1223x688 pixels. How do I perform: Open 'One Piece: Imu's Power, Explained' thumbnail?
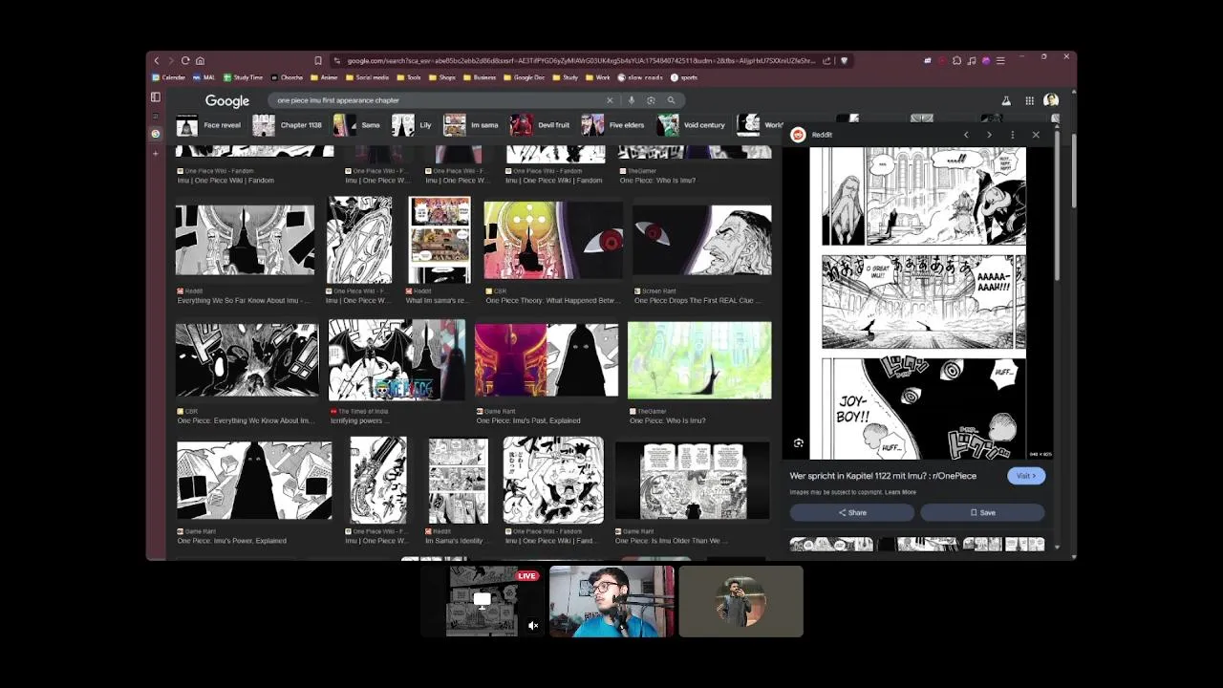[254, 480]
